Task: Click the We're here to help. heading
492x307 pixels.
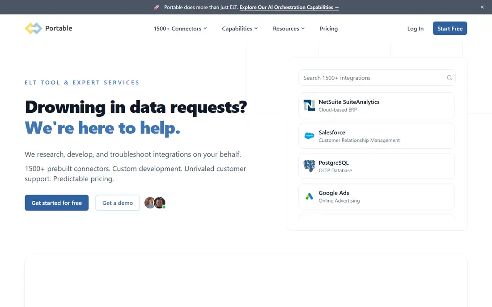Action: [102, 128]
